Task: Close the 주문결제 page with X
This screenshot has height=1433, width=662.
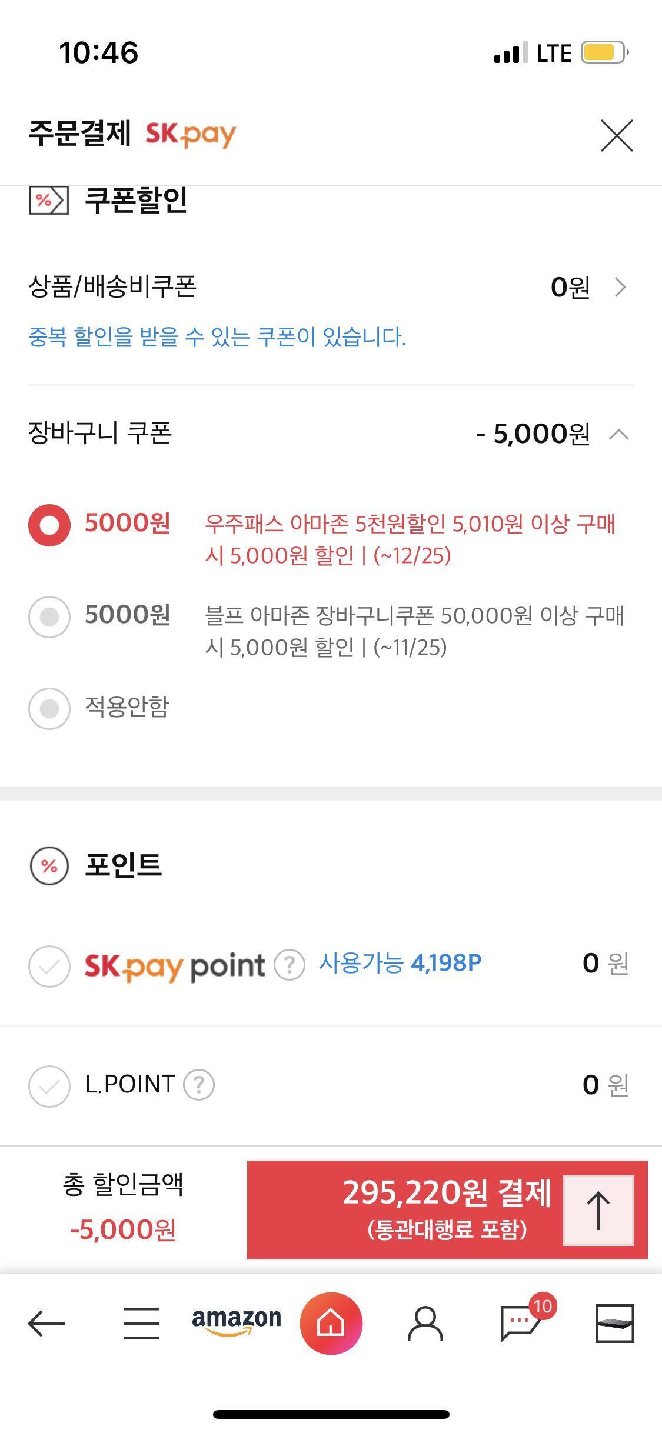Action: pos(617,135)
